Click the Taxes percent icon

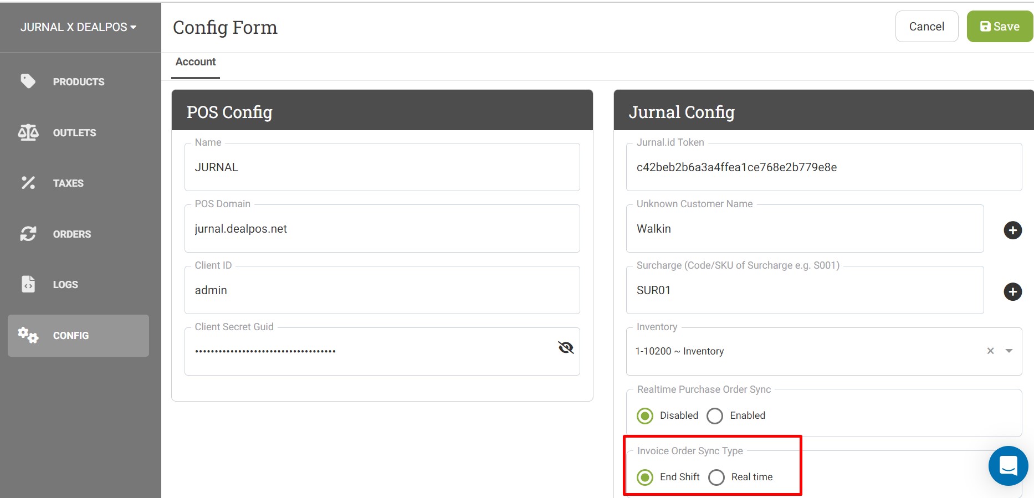click(28, 183)
